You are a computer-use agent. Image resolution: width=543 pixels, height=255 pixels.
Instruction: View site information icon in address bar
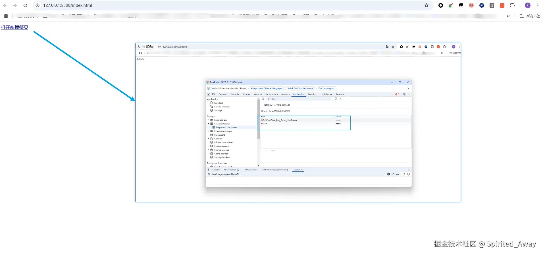coord(38,5)
